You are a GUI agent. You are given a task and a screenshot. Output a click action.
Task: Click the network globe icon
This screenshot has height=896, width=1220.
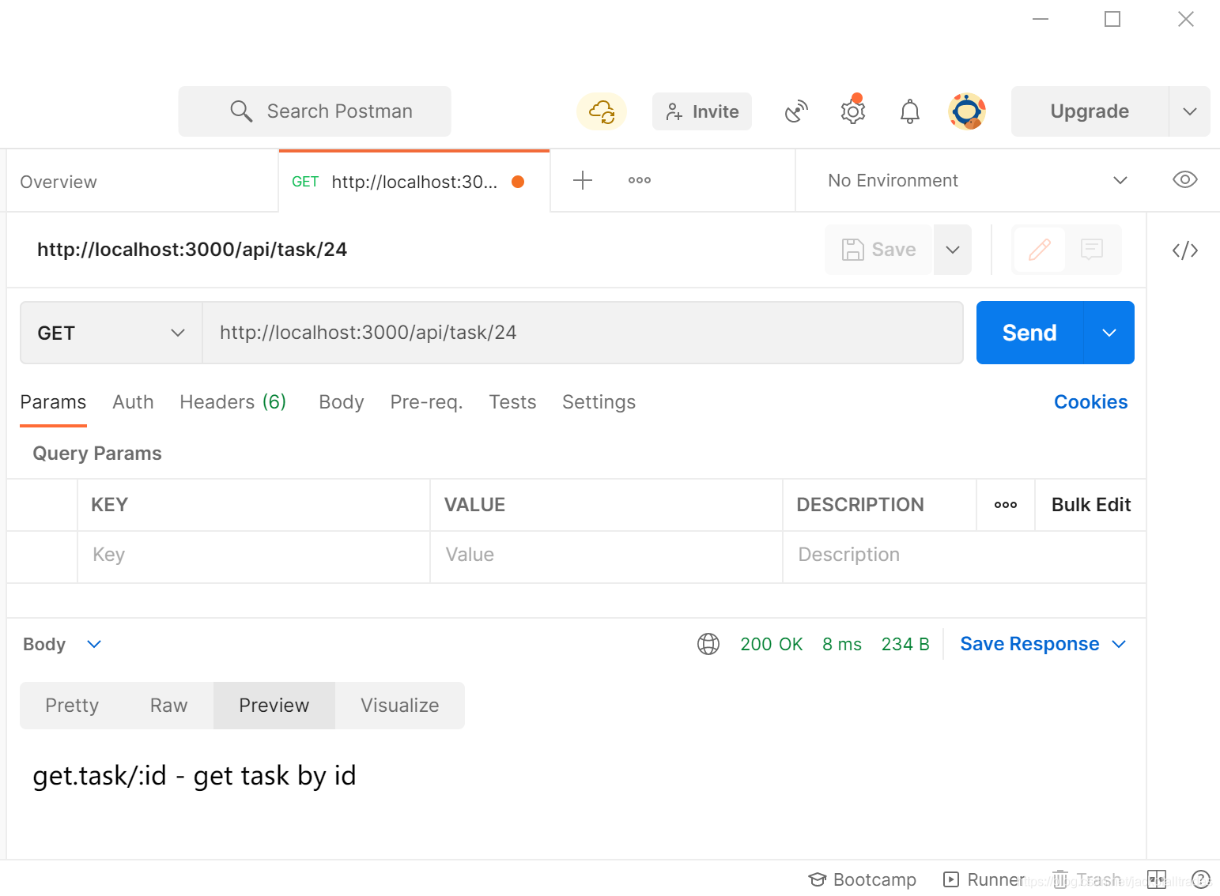coord(708,644)
